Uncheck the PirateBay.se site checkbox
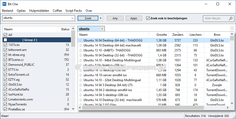The image size is (236, 119). click(x=5, y=109)
